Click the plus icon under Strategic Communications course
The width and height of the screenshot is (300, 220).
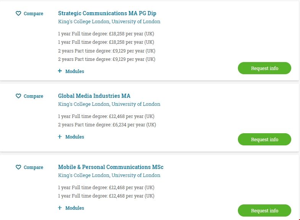point(60,71)
